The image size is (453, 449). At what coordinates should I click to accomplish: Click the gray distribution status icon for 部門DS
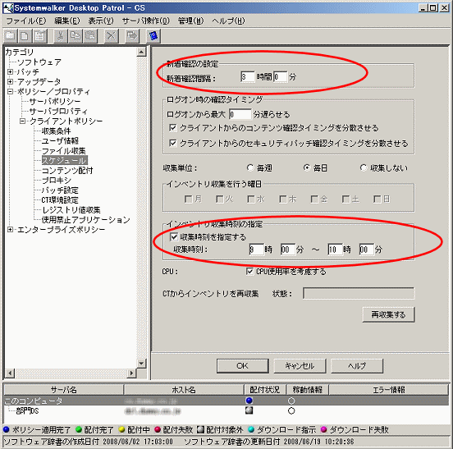click(x=249, y=410)
